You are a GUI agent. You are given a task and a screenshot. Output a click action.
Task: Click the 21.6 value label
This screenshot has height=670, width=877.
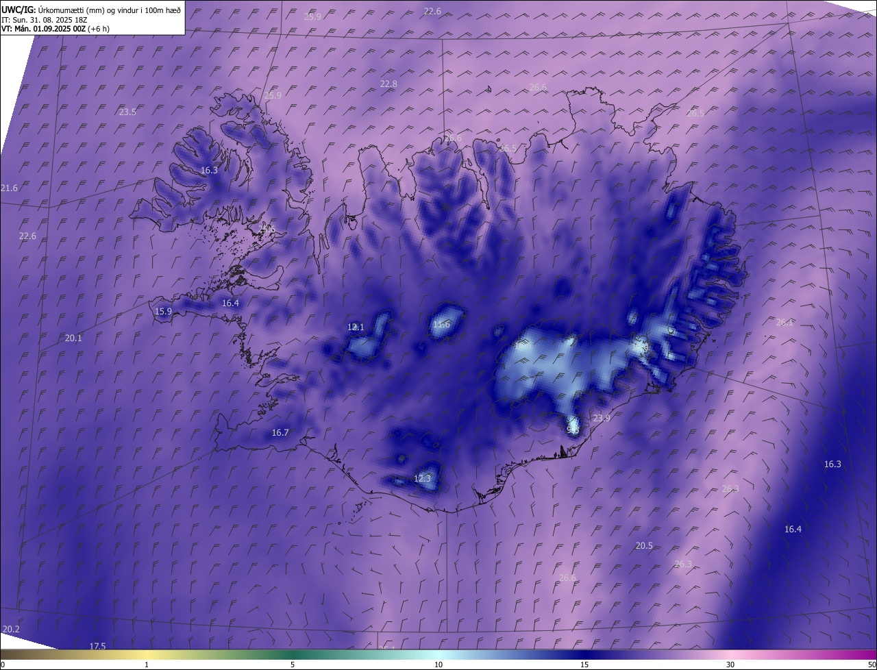pos(10,188)
